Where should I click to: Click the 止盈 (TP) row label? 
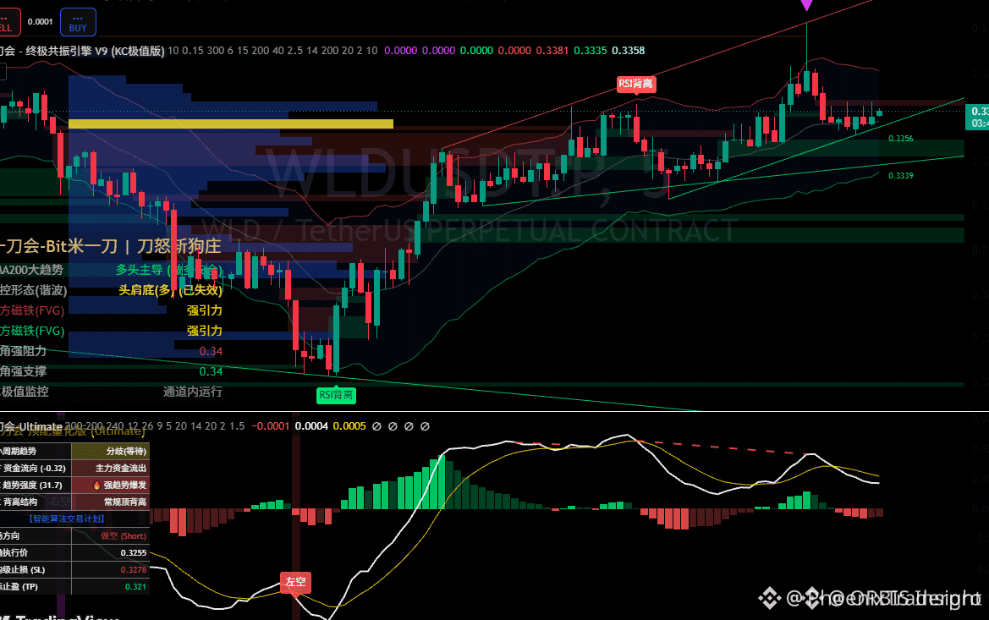pyautogui.click(x=19, y=587)
